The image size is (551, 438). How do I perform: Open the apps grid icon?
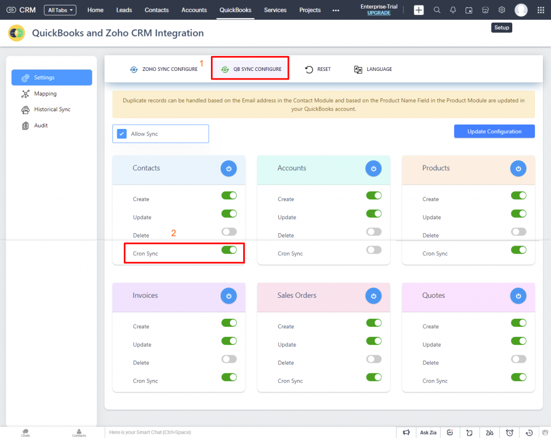click(x=541, y=10)
